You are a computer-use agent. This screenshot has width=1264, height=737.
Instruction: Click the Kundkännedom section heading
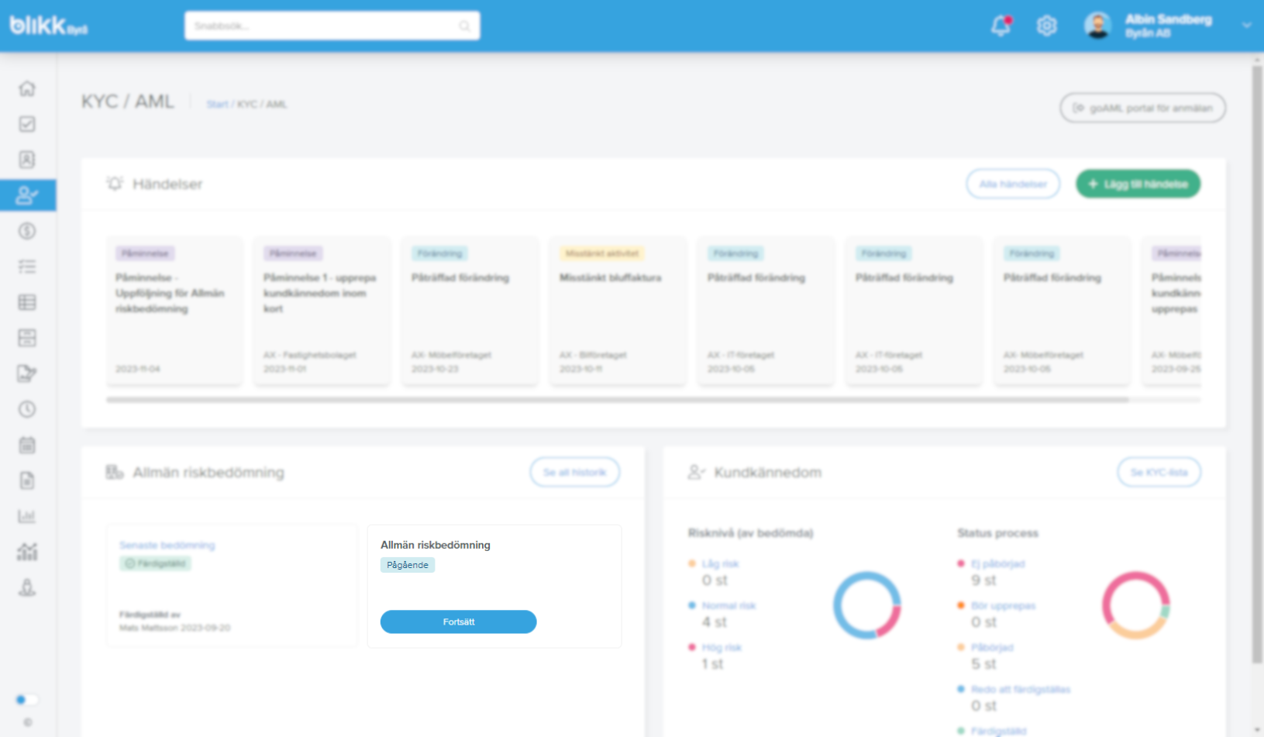(767, 472)
